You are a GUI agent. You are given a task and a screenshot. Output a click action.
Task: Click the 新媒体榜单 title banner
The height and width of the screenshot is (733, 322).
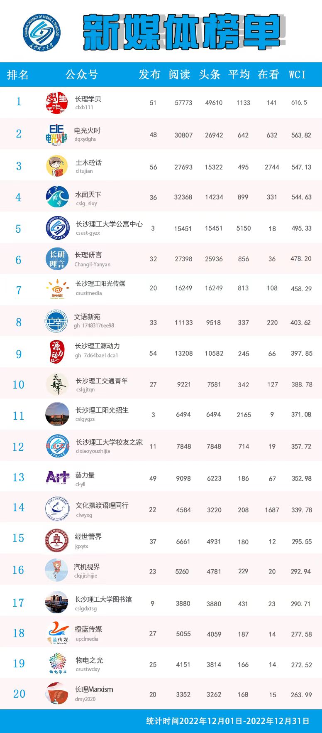click(183, 32)
